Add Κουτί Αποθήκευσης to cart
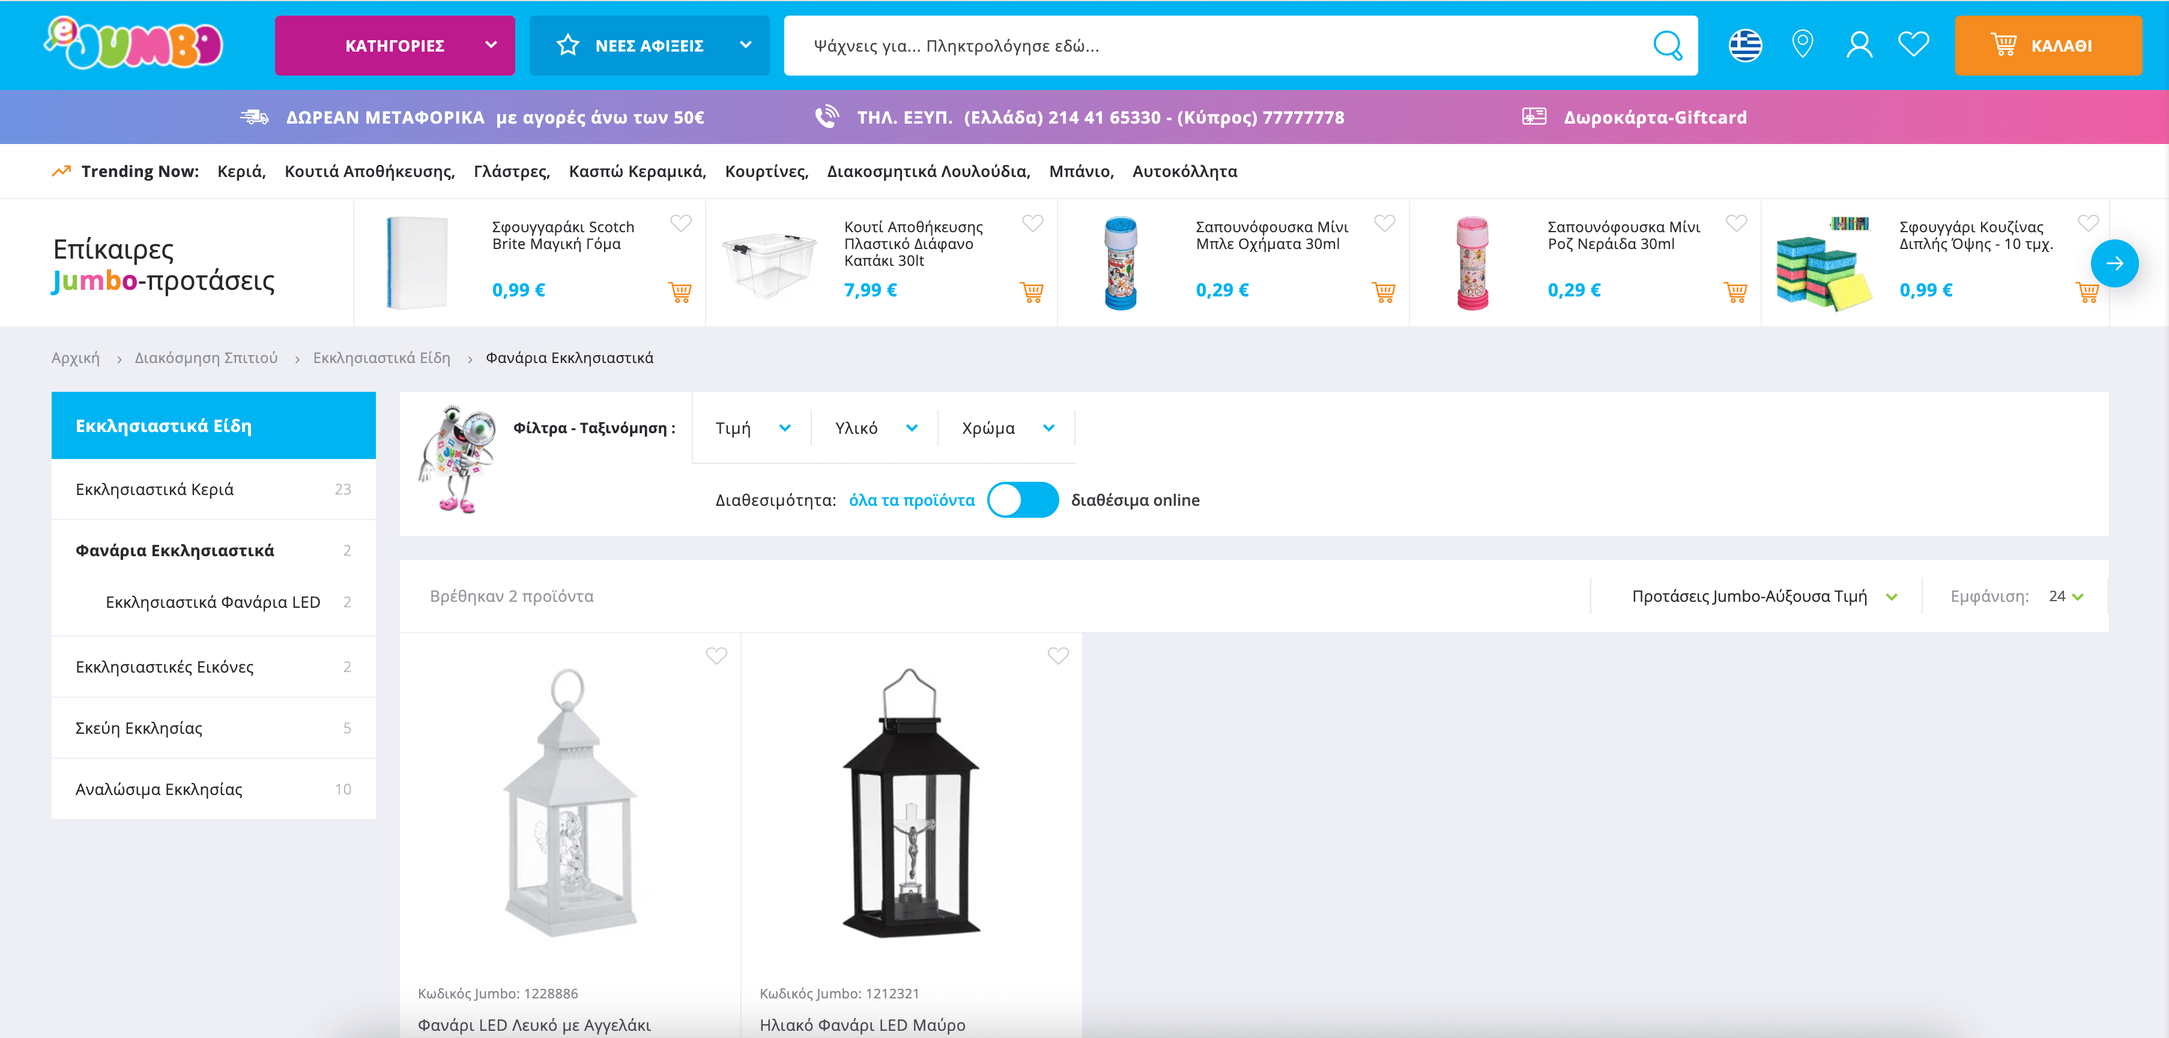The height and width of the screenshot is (1038, 2169). tap(1032, 292)
